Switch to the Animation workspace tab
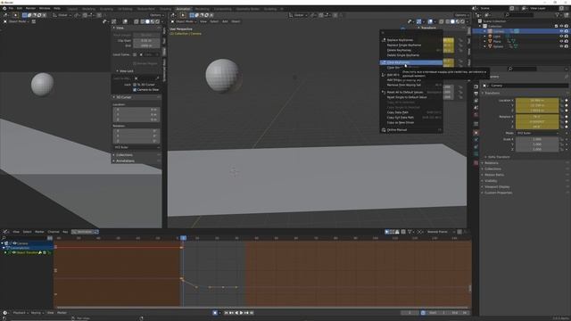This screenshot has width=571, height=321. click(183, 9)
